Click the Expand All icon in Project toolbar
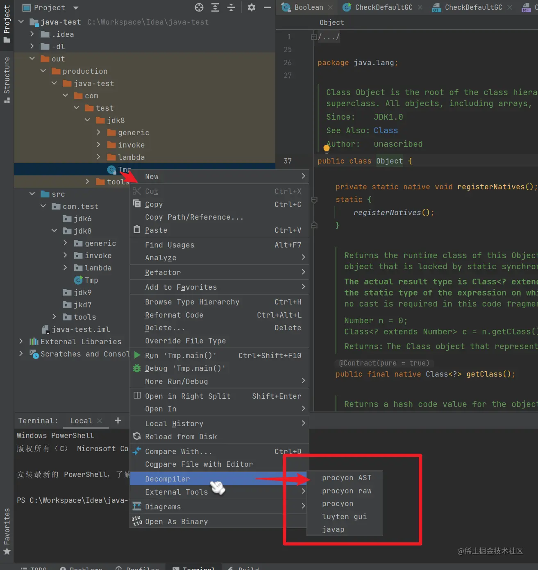Image resolution: width=538 pixels, height=570 pixels. coord(215,7)
